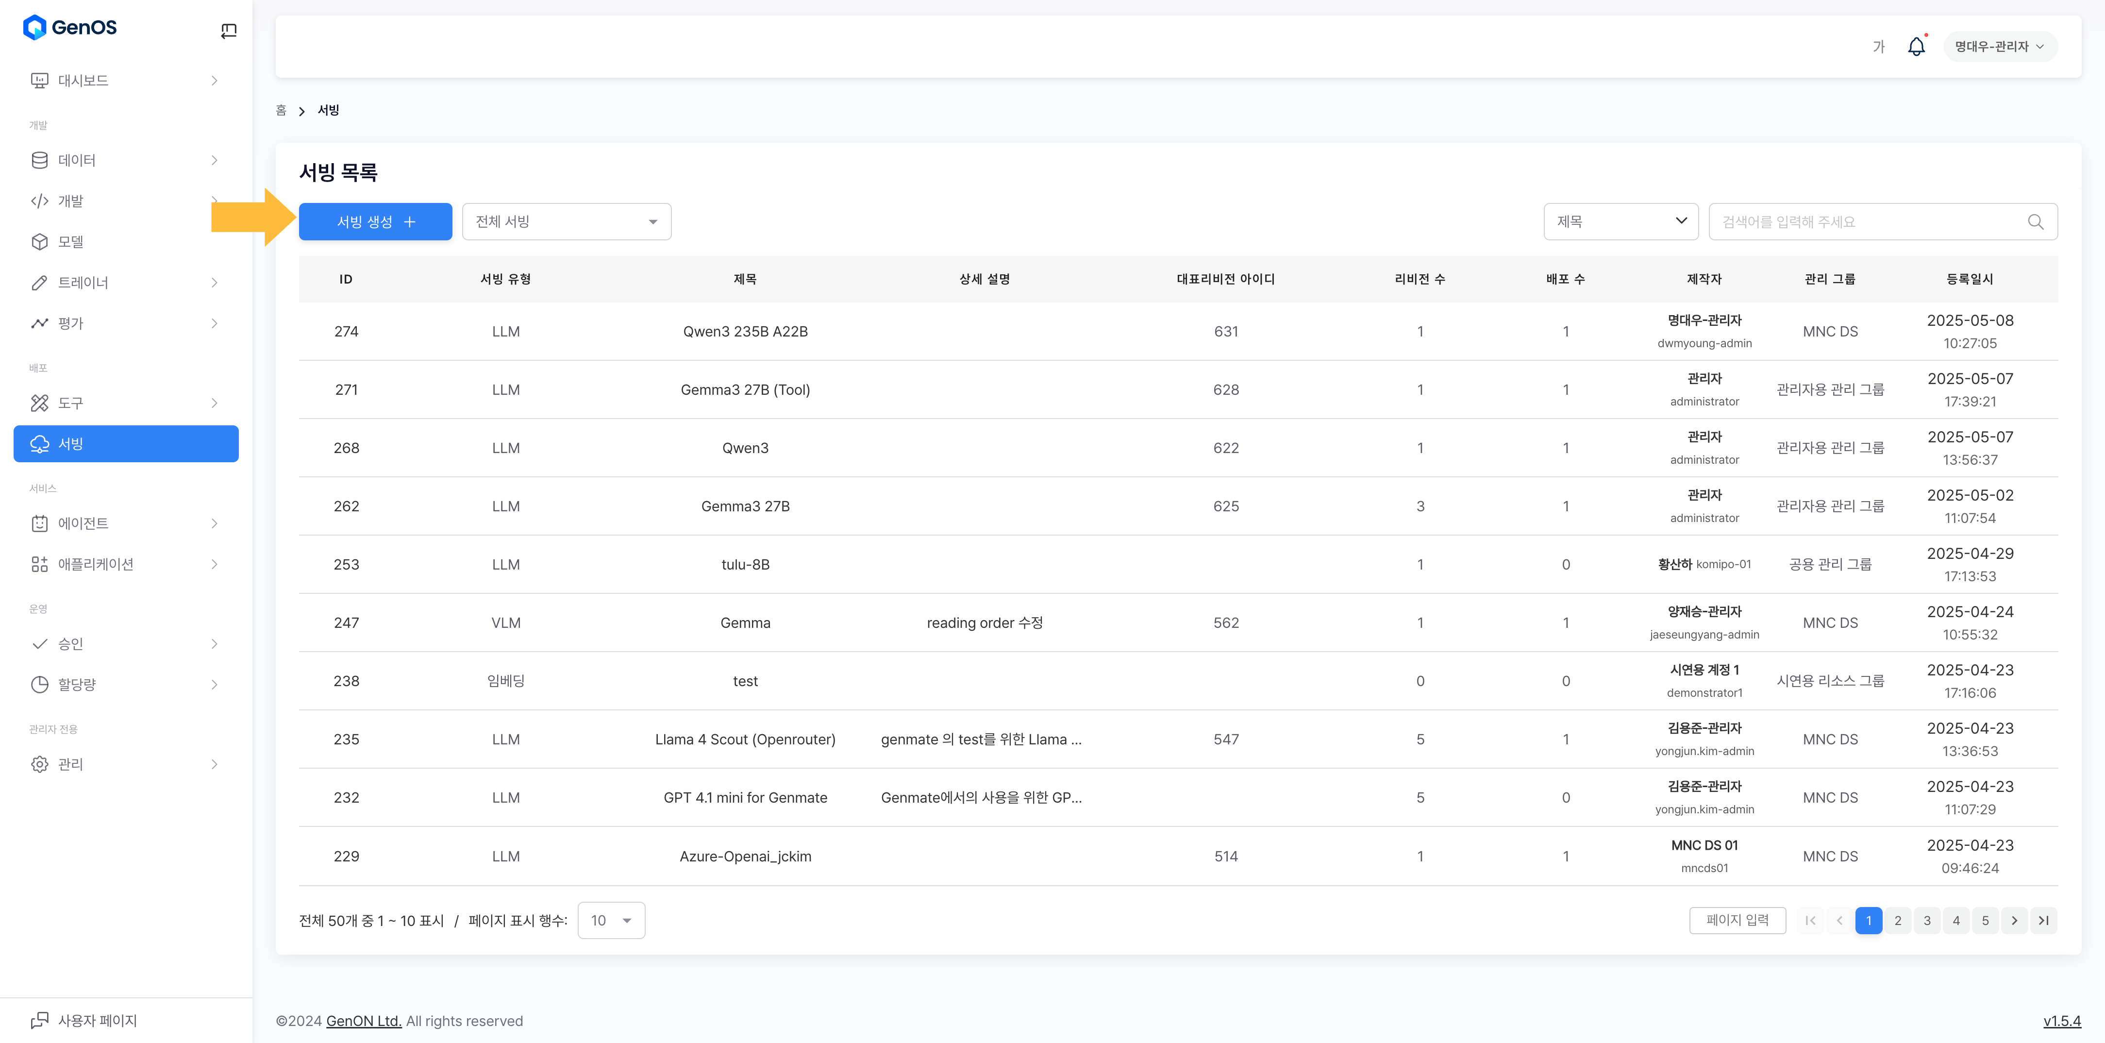Go to next page arrow icon
This screenshot has height=1043, width=2105.
[2014, 920]
